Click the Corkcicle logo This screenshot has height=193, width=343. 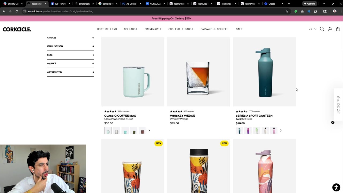(17, 29)
